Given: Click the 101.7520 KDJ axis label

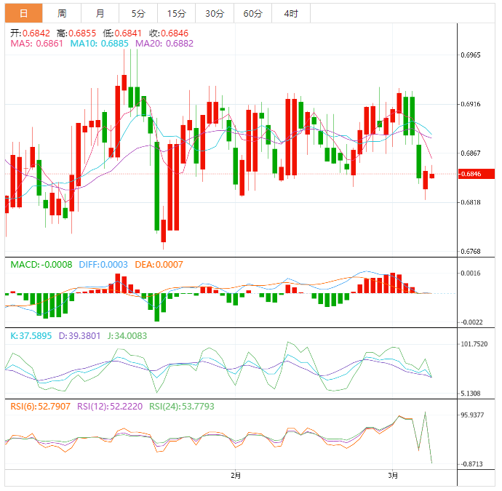Looking at the screenshot, I should (474, 344).
